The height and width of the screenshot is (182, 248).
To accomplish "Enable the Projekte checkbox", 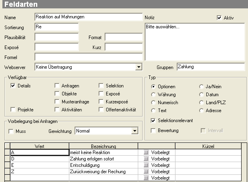I will click(13, 109).
